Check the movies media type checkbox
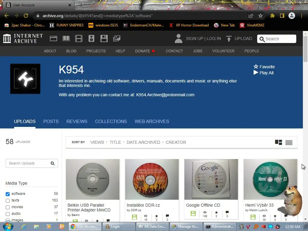This screenshot has height=231, width=308. (8, 207)
